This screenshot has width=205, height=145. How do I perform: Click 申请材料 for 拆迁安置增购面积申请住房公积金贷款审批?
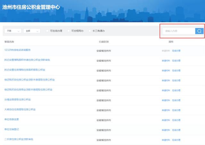(166, 60)
